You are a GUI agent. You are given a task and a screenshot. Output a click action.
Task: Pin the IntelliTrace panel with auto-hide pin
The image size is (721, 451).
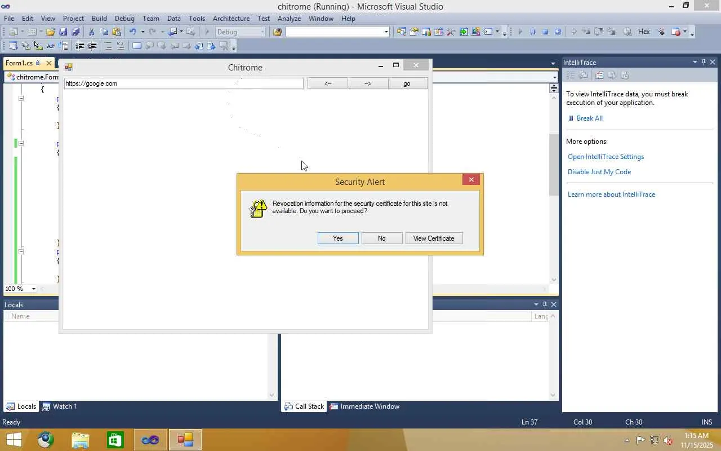704,62
